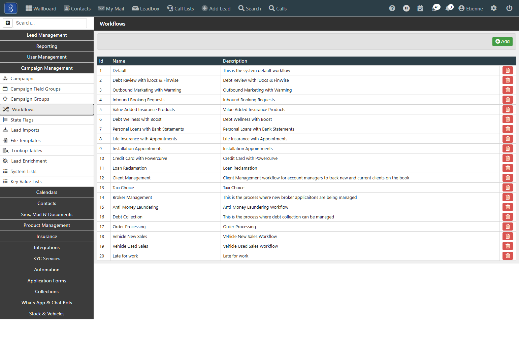Viewport: 519px width, 347px height.
Task: Delete the Client Management workflow
Action: [x=508, y=178]
